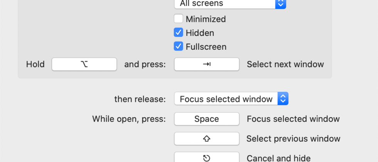Enable the Minimized checkbox

click(x=179, y=19)
